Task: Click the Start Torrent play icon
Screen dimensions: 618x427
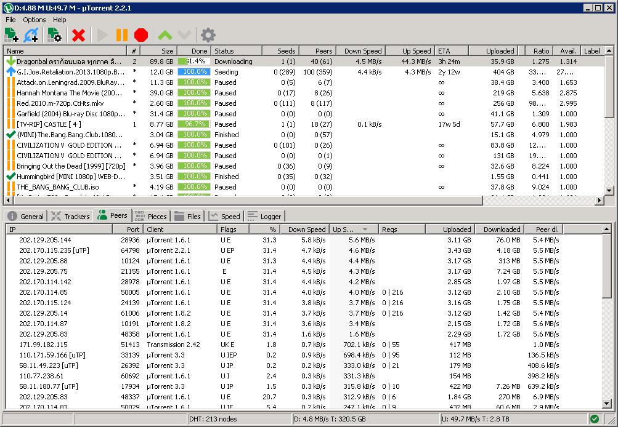Action: click(x=102, y=35)
